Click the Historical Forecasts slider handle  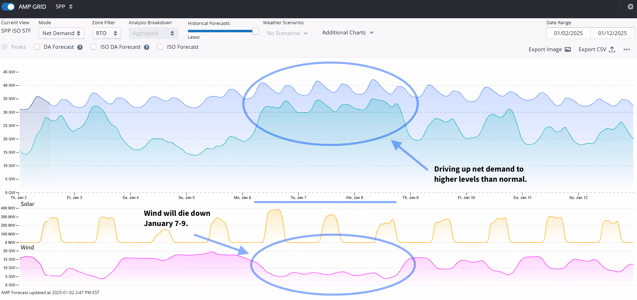click(256, 31)
